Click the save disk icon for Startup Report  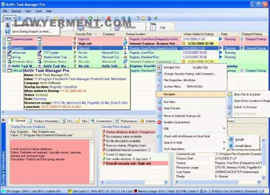click(x=7, y=32)
